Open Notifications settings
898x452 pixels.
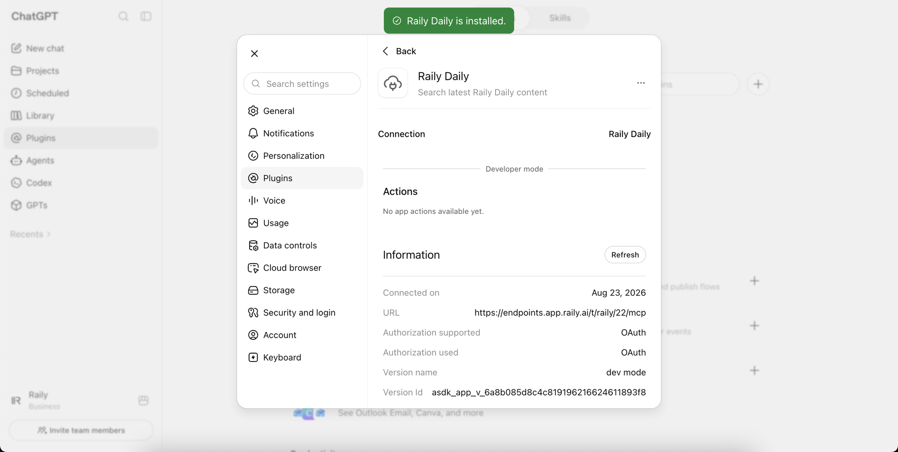302,133
